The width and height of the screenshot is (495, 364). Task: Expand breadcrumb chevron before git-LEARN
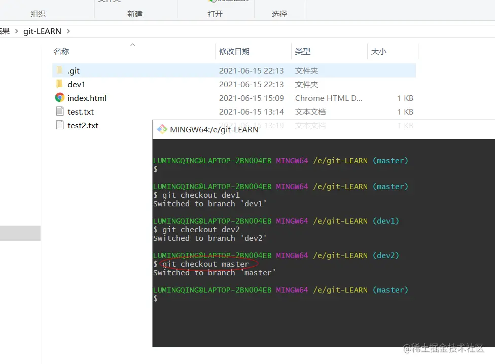(16, 31)
